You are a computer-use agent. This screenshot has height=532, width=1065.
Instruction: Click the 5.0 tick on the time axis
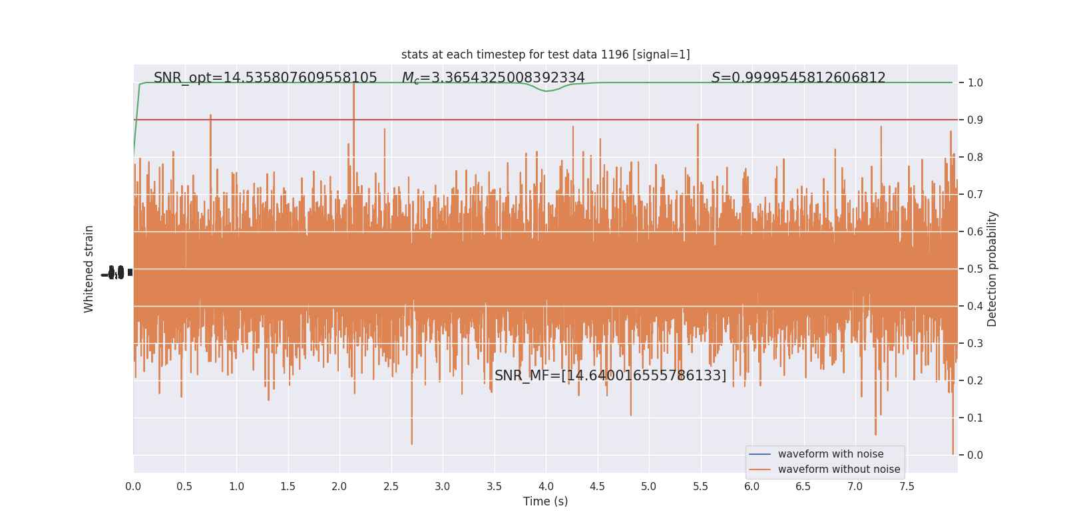pos(649,486)
